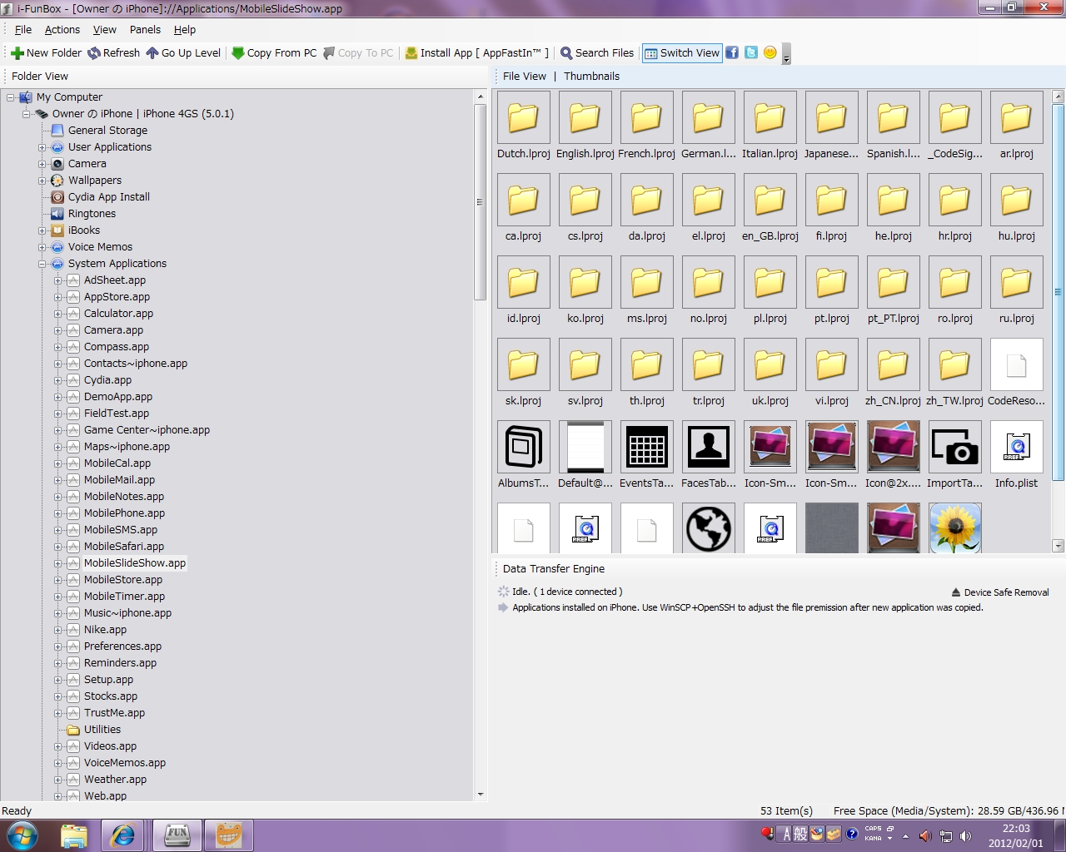Collapse the Owner iPhone device node
1066x852 pixels.
pos(27,114)
